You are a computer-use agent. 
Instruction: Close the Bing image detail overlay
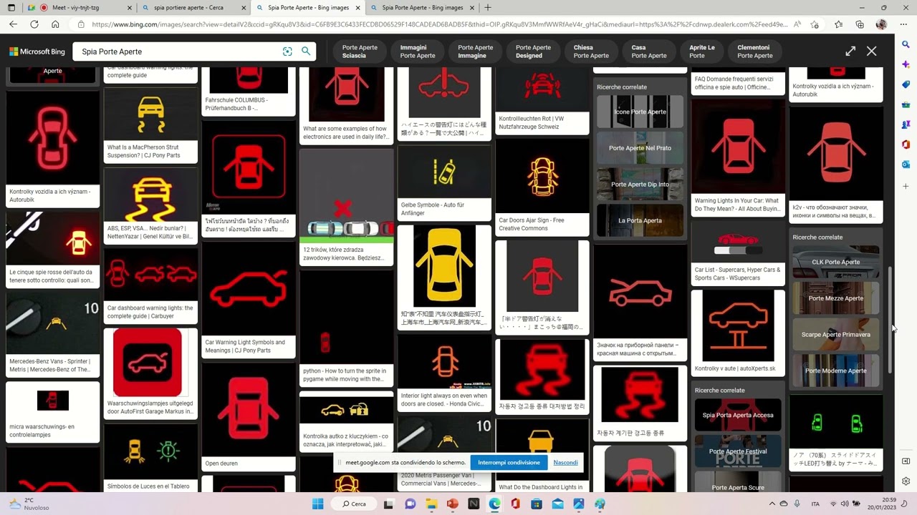point(871,51)
